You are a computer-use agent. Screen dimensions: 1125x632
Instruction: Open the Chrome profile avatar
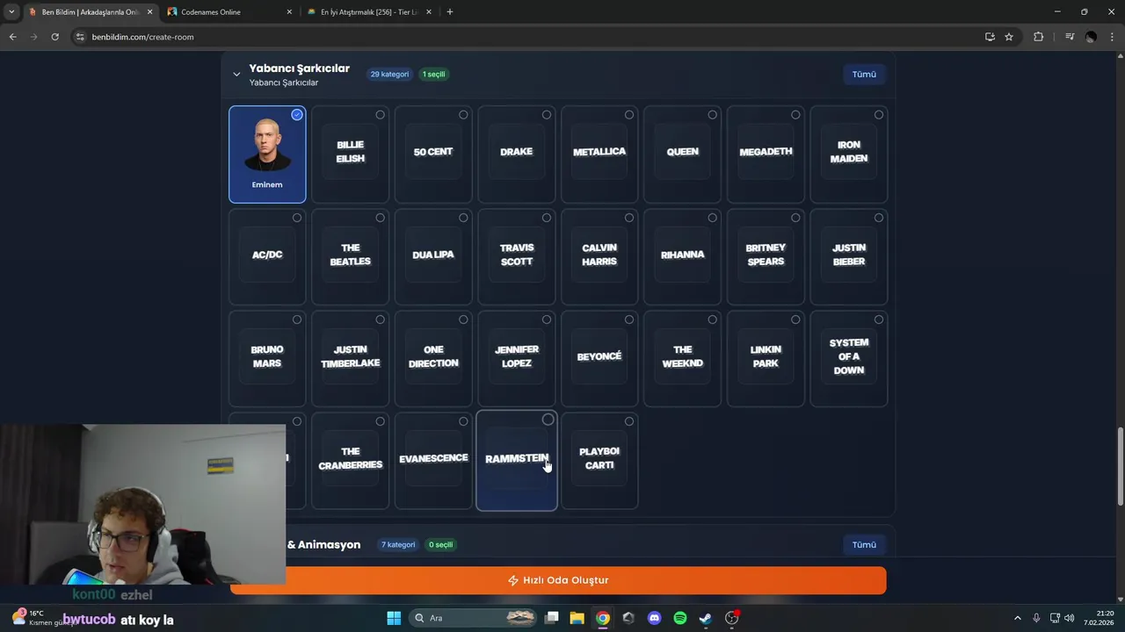[1091, 37]
